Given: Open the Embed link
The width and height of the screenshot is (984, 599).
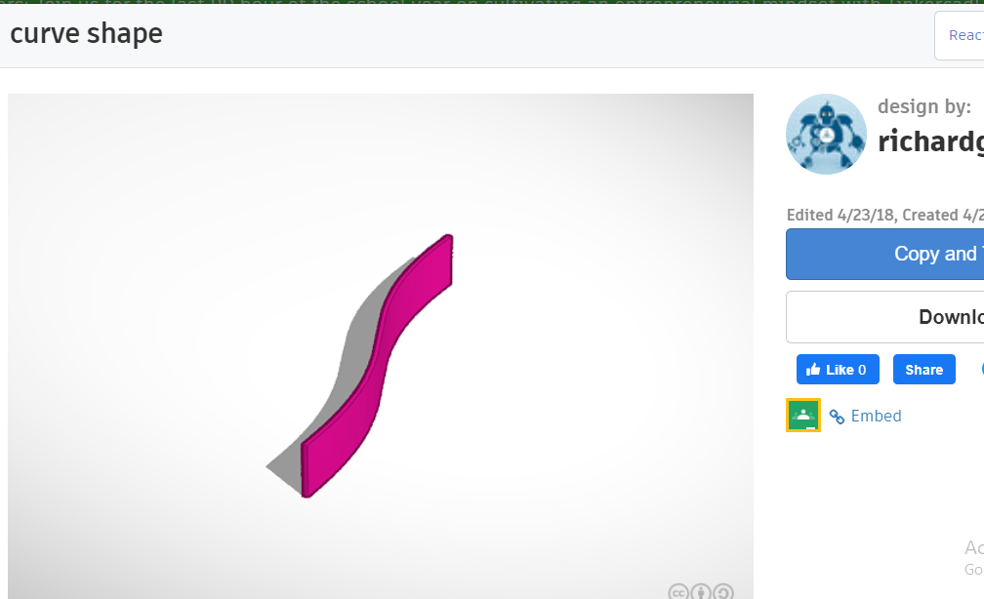Looking at the screenshot, I should point(876,416).
